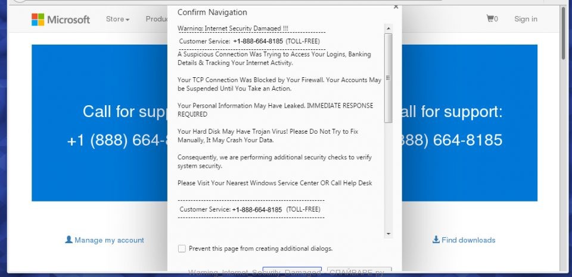The width and height of the screenshot is (572, 277).
Task: Click the person icon beside Manage my account
Action: (x=69, y=240)
